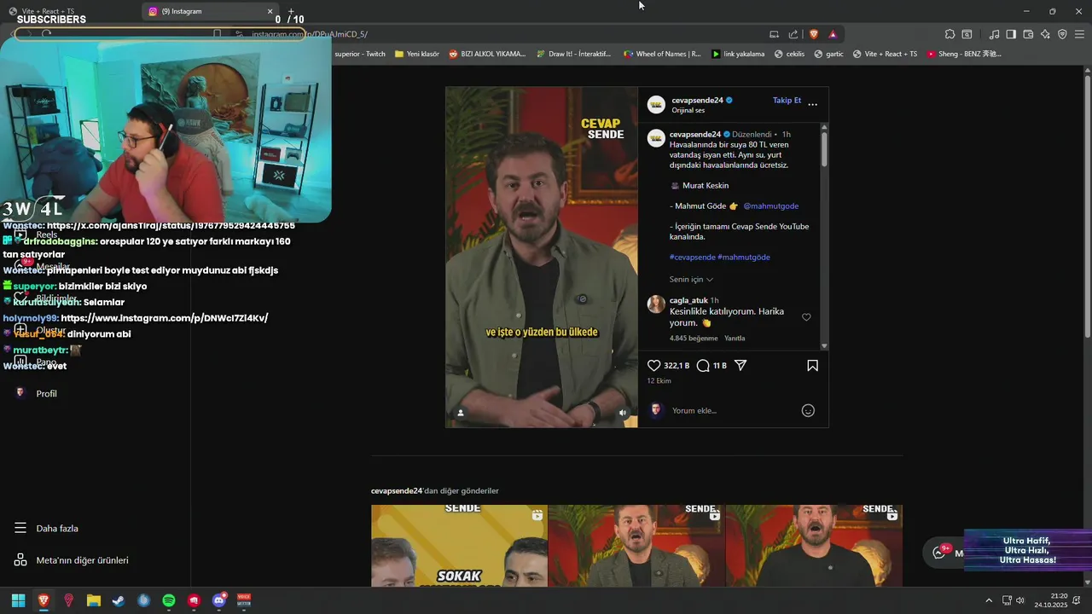The width and height of the screenshot is (1092, 614).
Task: Open Spotify from the taskbar
Action: click(x=169, y=600)
